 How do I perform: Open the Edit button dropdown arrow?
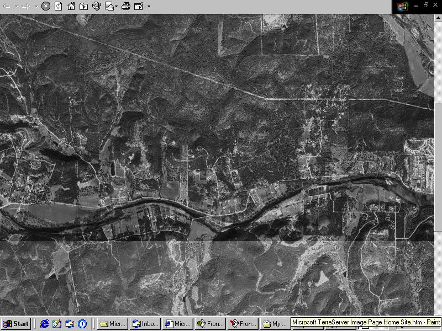148,7
